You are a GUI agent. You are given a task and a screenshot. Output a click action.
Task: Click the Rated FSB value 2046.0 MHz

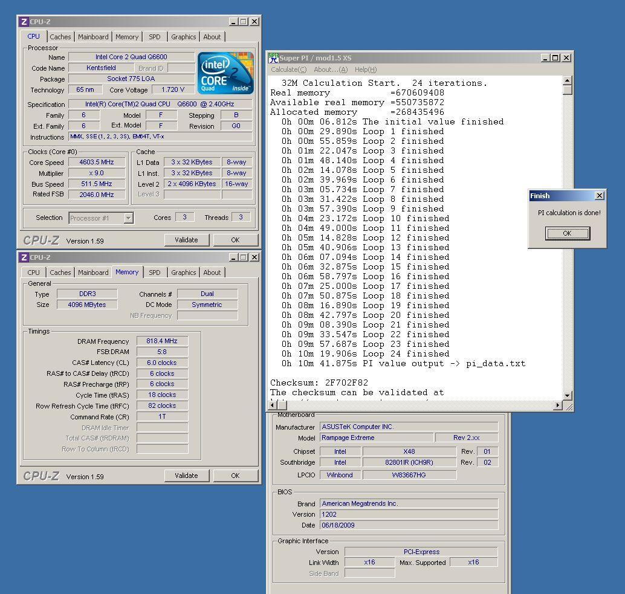point(97,195)
